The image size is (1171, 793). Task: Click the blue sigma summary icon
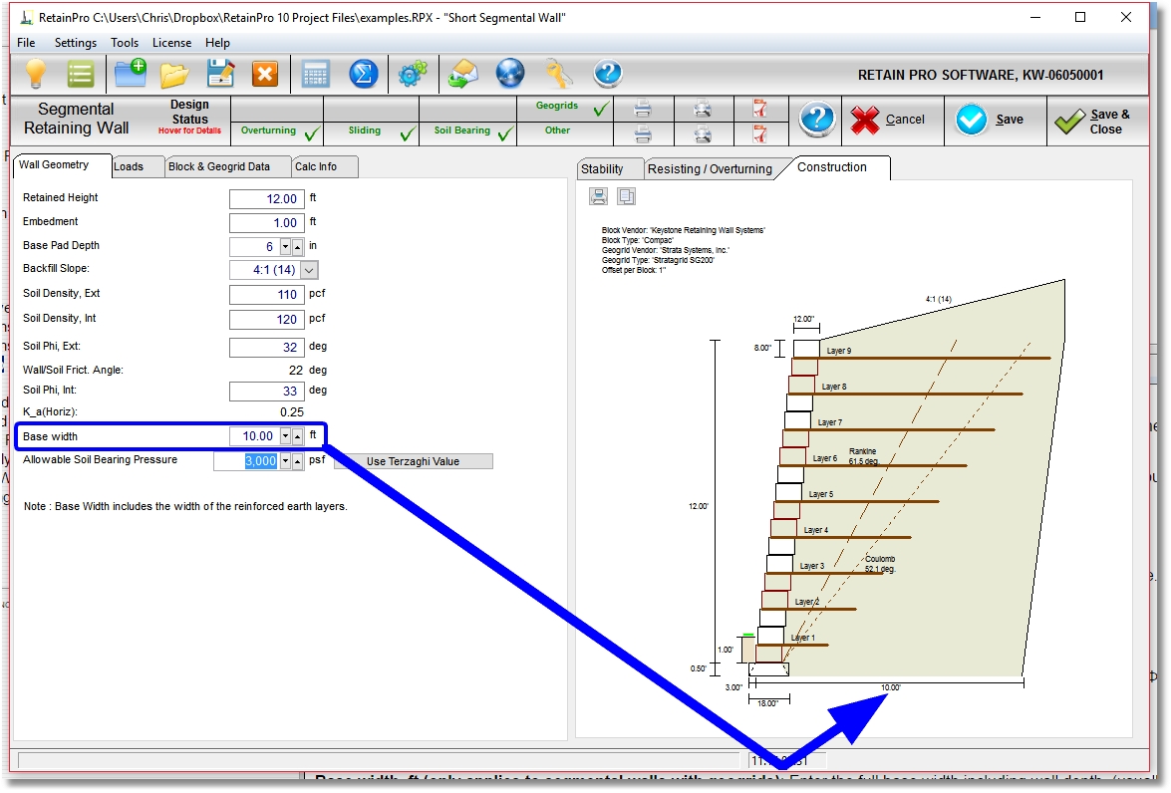pos(364,74)
